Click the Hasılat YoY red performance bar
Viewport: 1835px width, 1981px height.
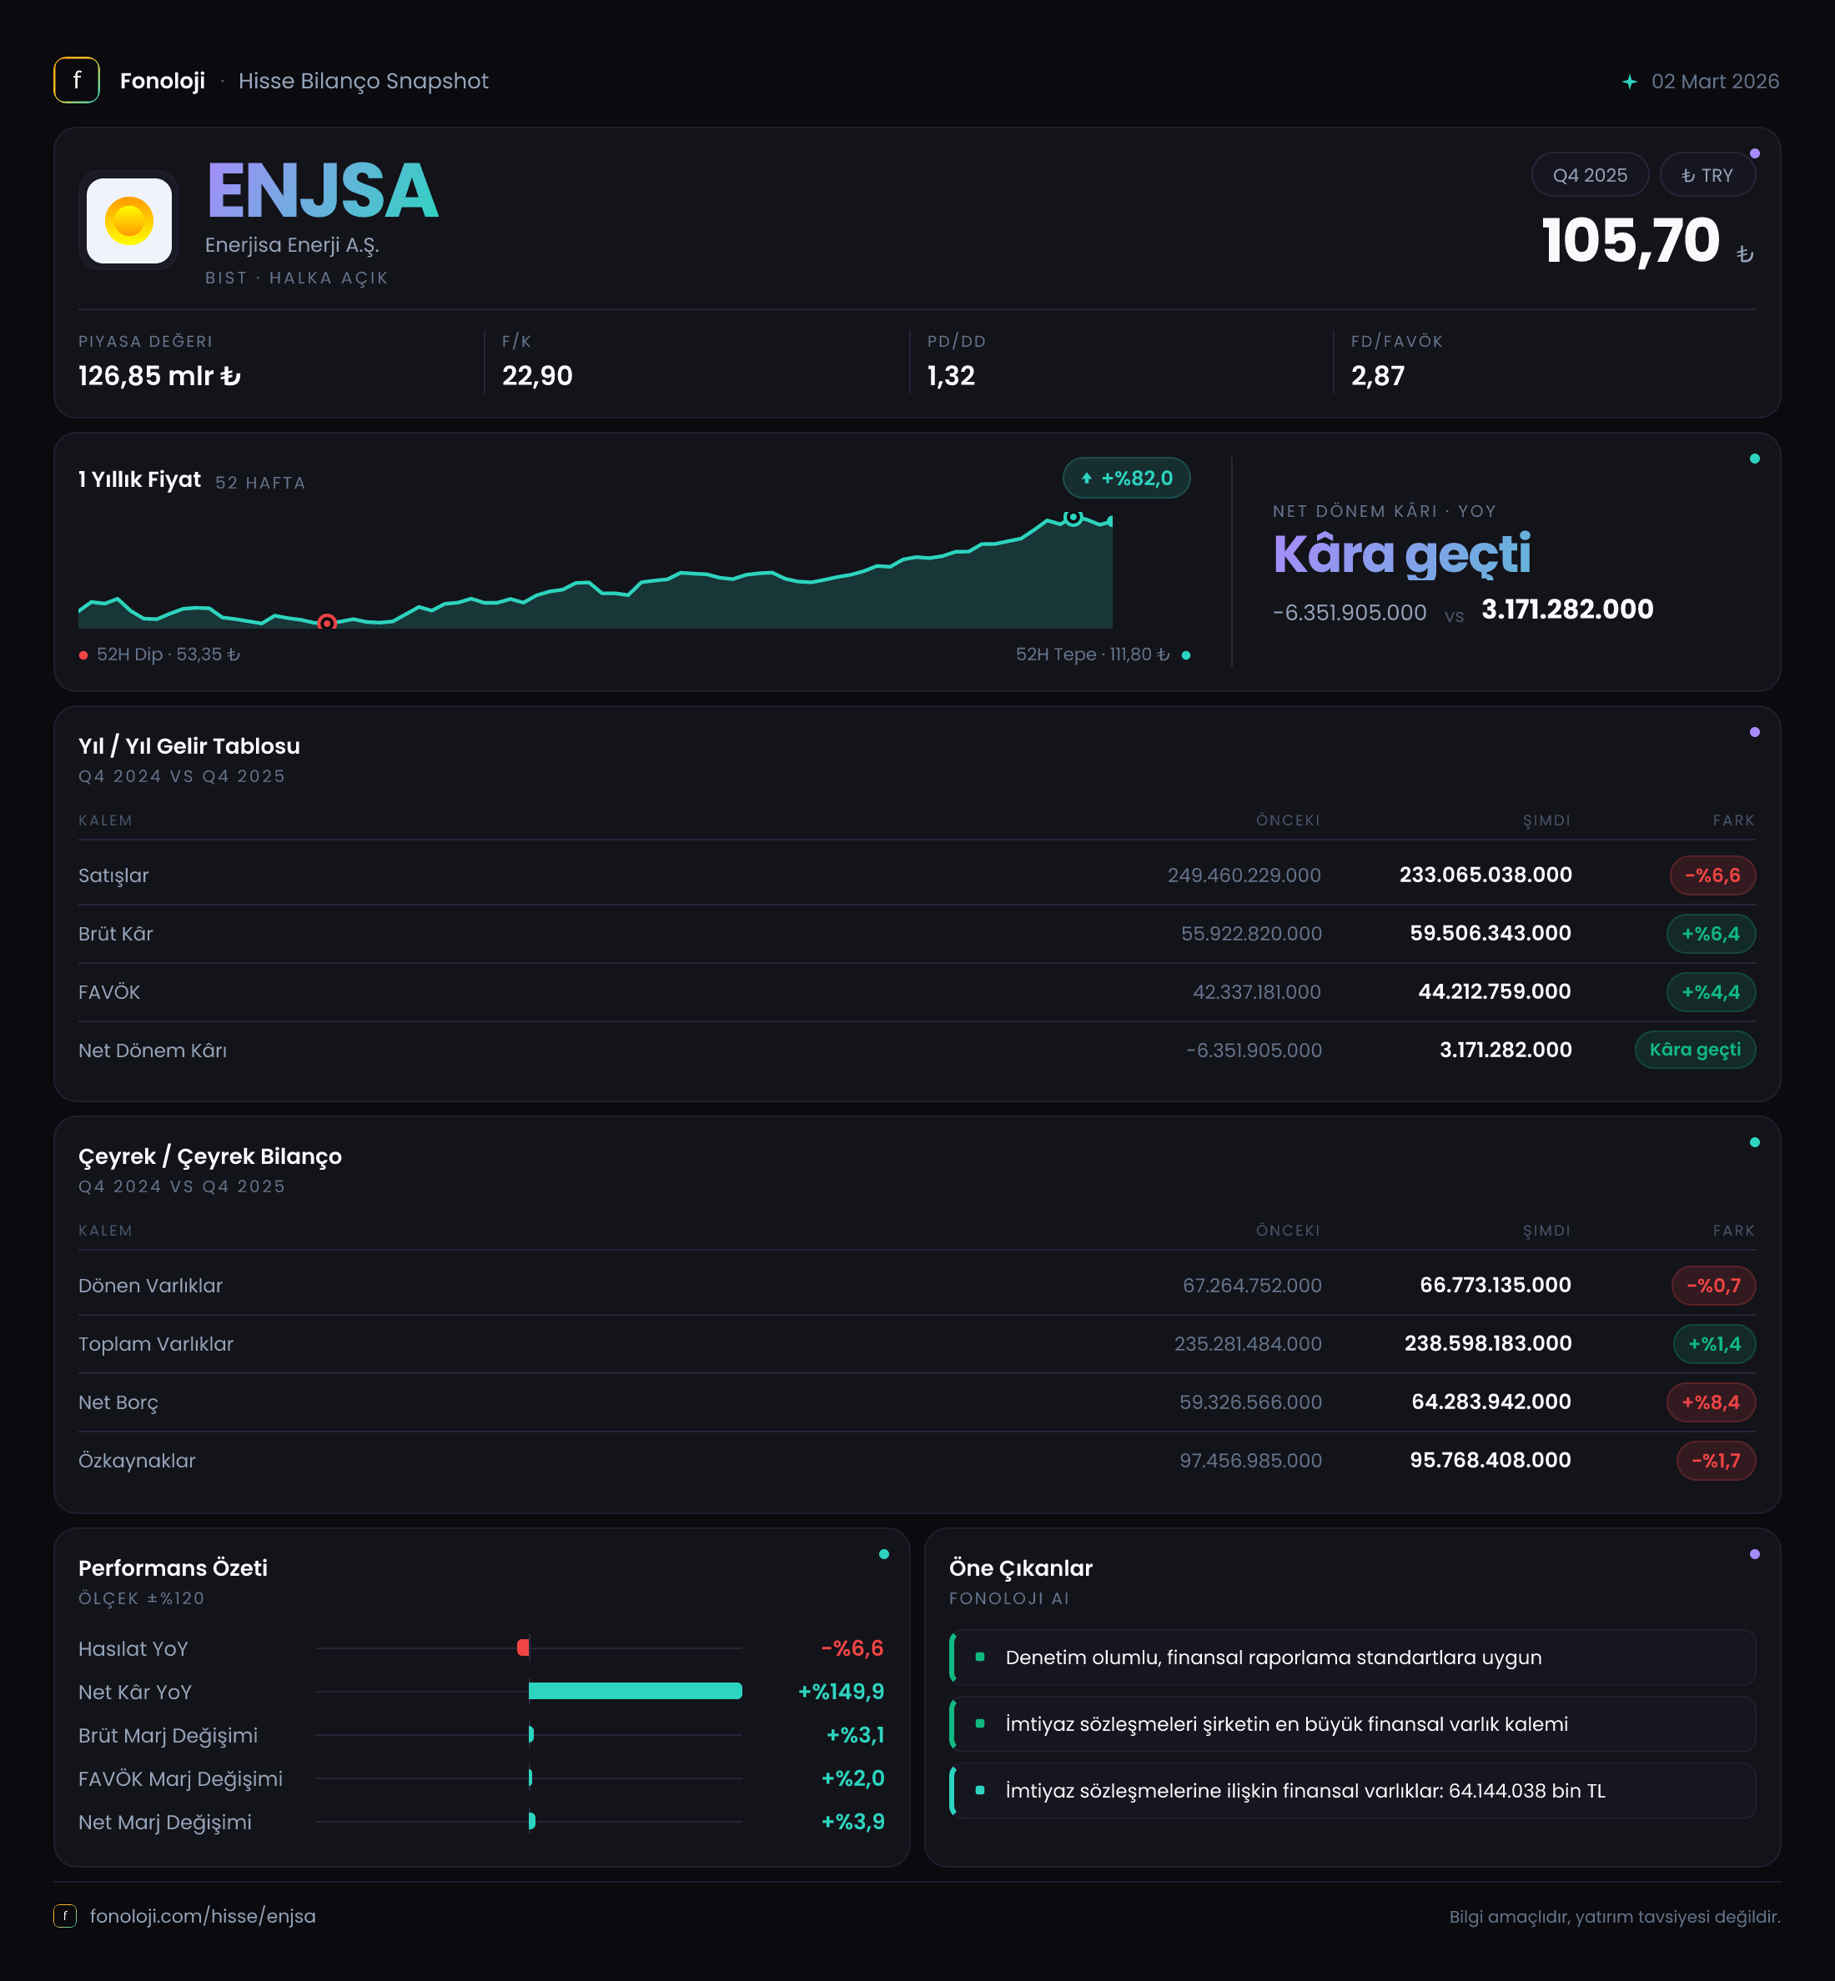[523, 1648]
